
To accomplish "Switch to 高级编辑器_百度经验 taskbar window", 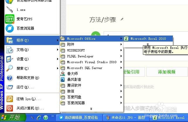I will [x=79, y=118].
